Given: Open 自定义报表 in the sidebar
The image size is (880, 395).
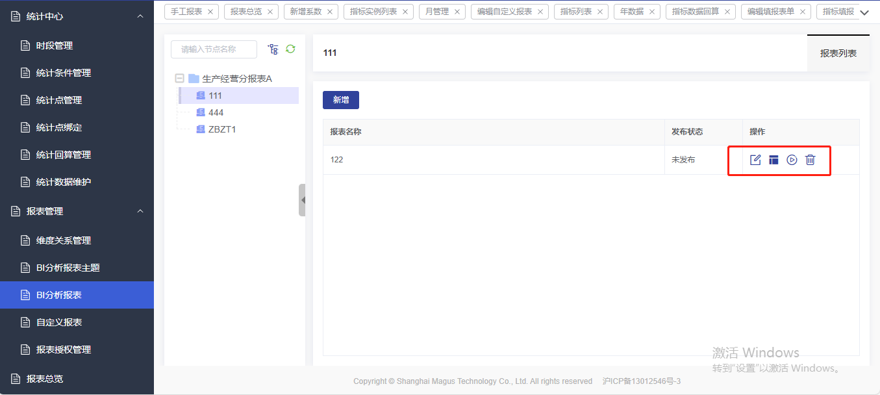Looking at the screenshot, I should point(59,322).
